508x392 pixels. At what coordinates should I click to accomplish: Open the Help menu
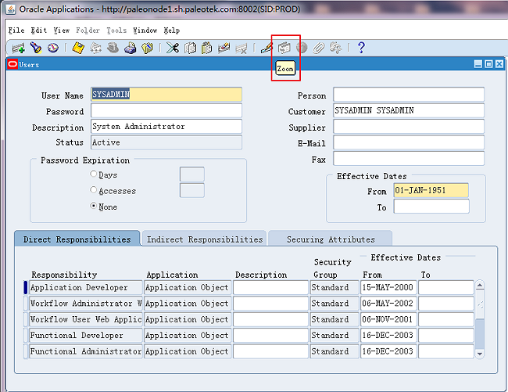(x=172, y=31)
